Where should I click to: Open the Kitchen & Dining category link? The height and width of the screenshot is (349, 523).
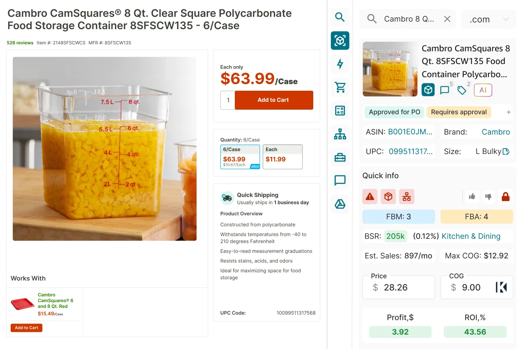click(471, 236)
